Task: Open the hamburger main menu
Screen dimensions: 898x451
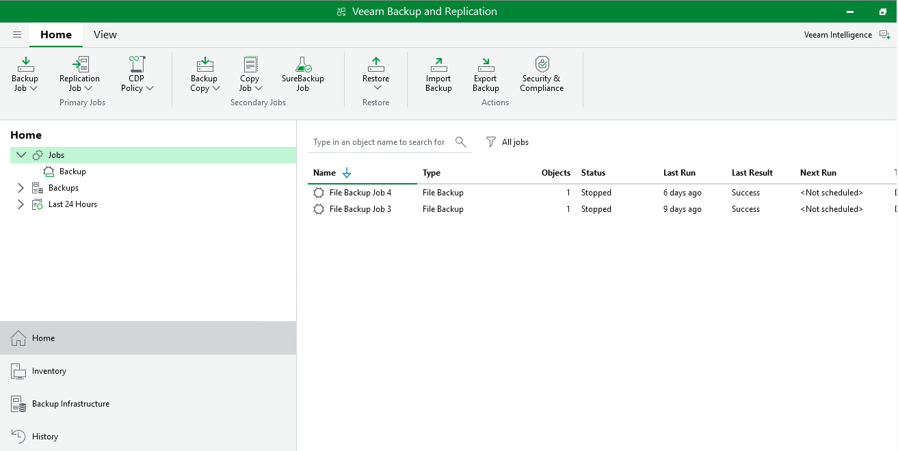Action: [x=17, y=35]
